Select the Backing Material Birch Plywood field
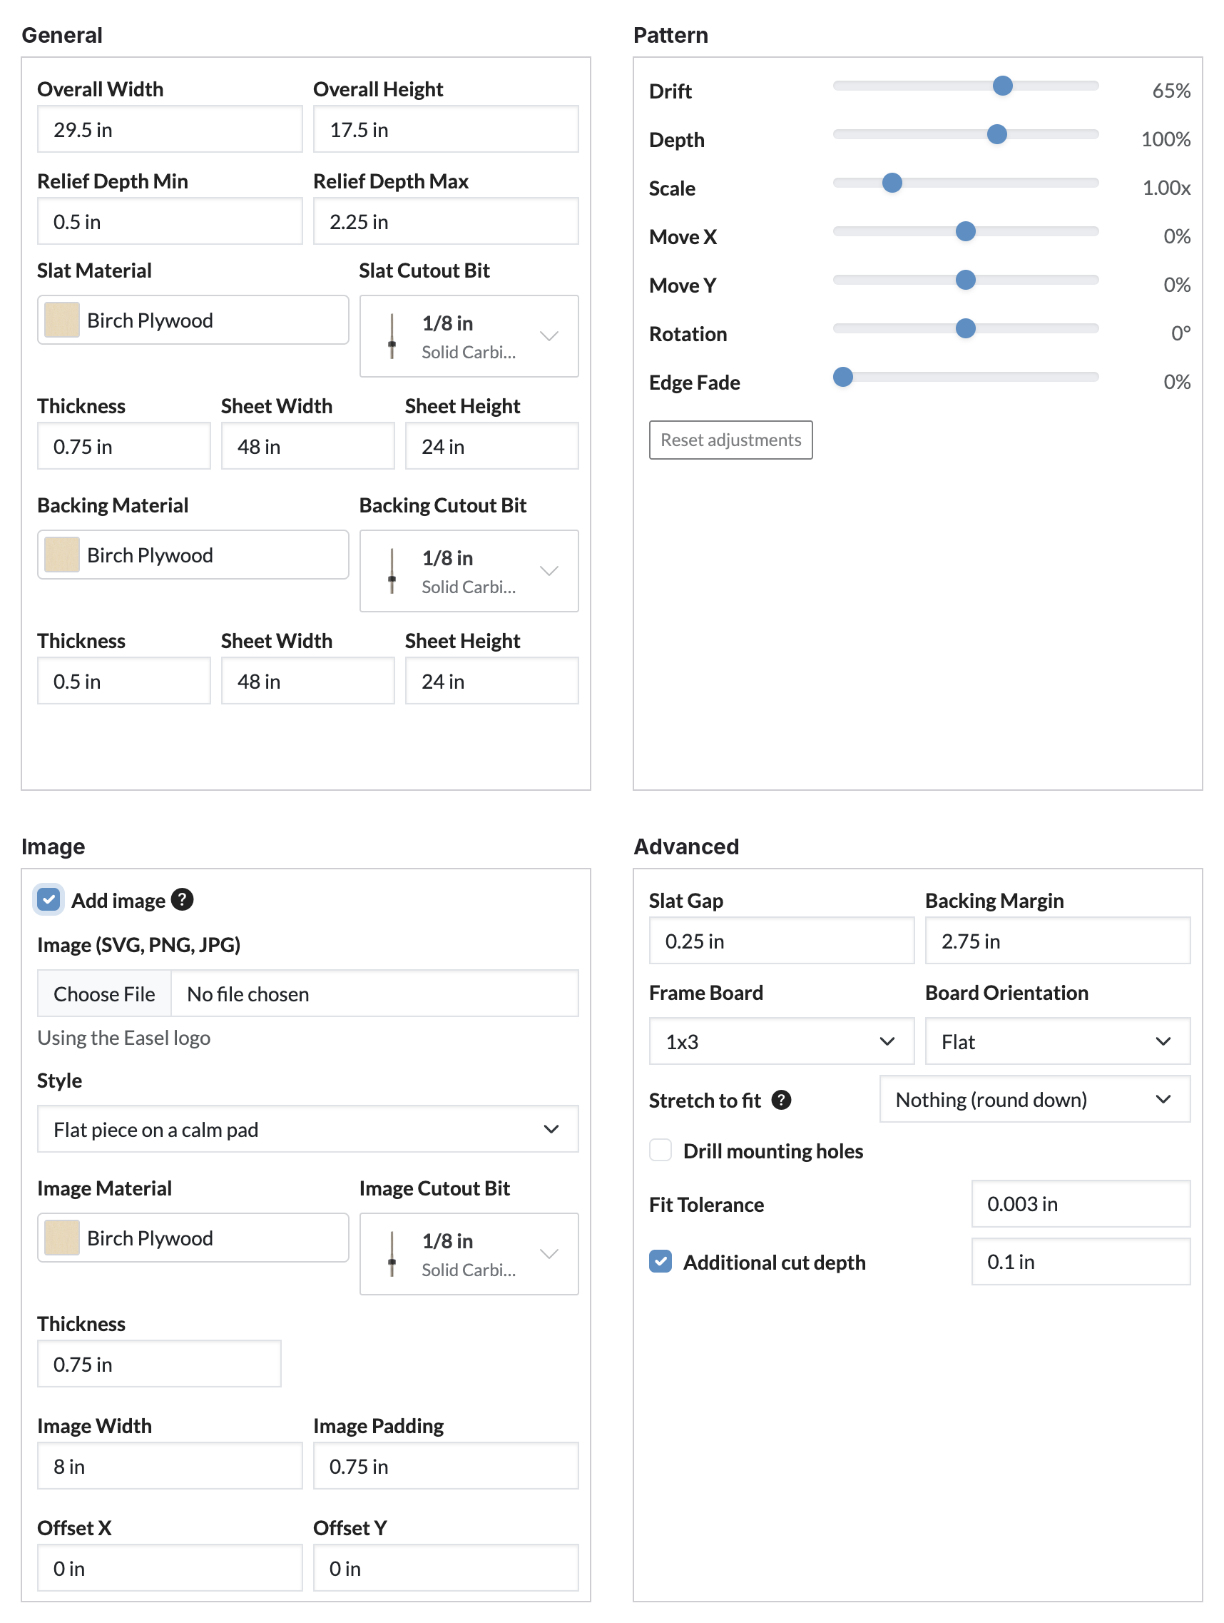Image resolution: width=1224 pixels, height=1623 pixels. [193, 555]
